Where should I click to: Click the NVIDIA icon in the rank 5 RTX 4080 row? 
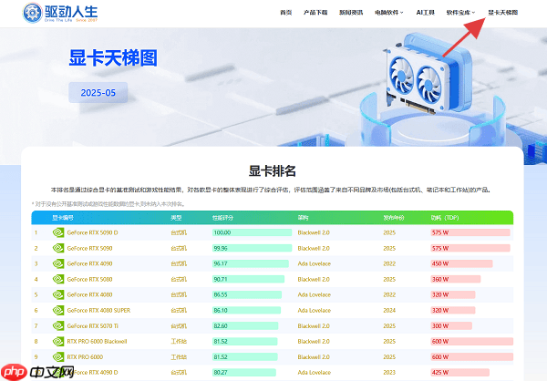(58, 294)
